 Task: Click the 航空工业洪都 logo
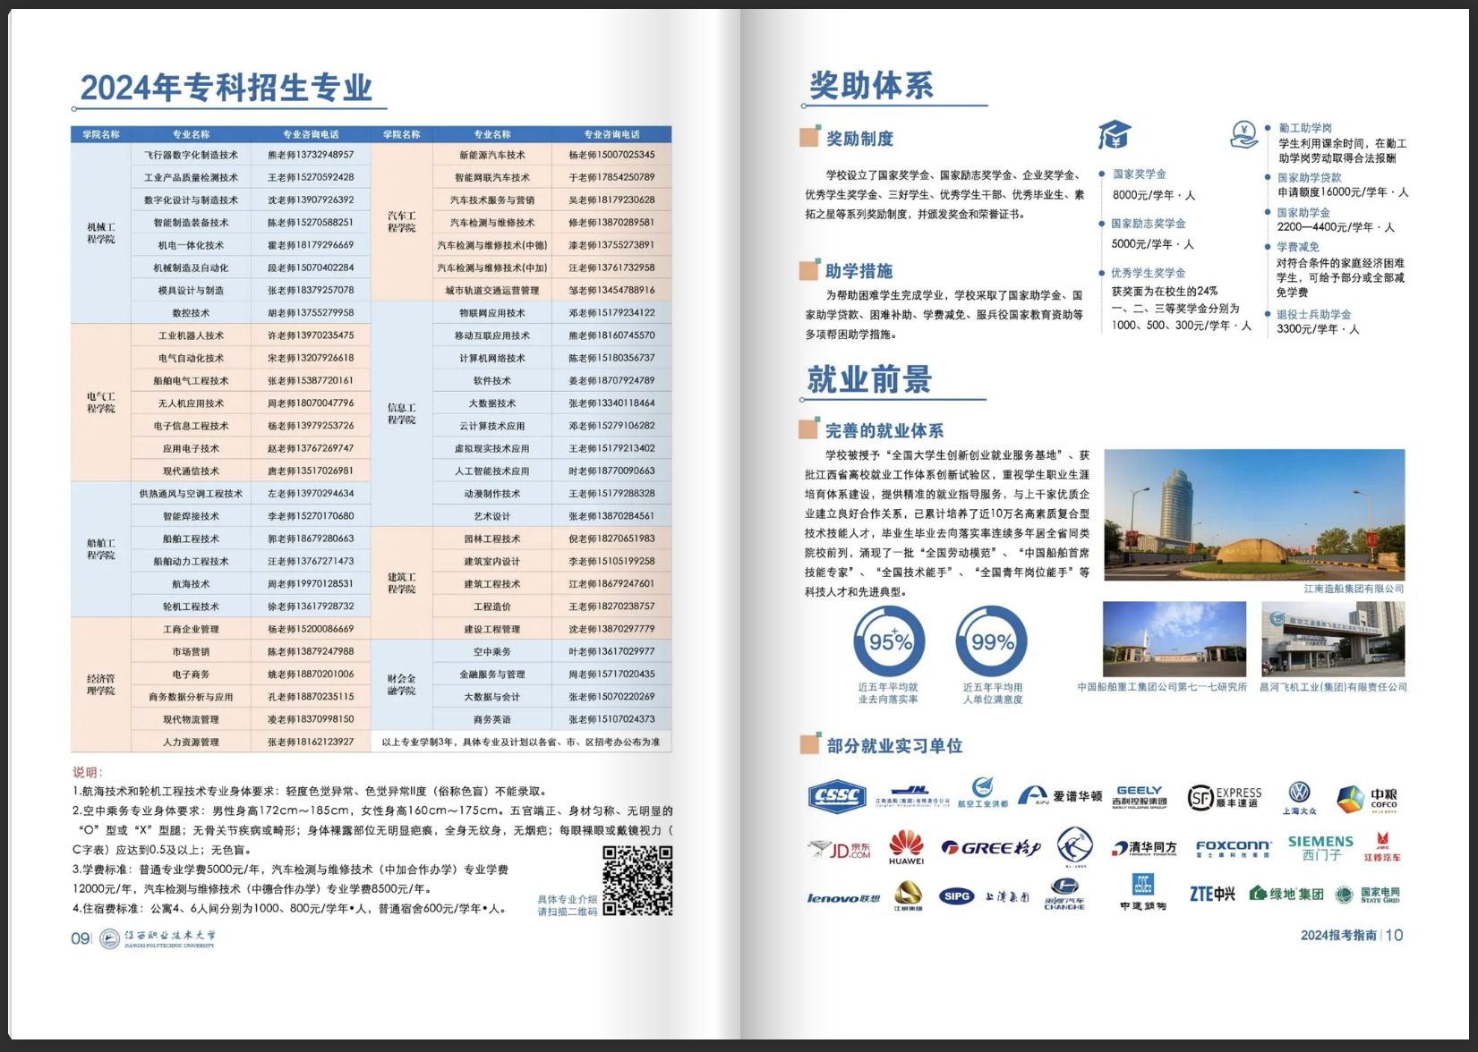tap(982, 793)
